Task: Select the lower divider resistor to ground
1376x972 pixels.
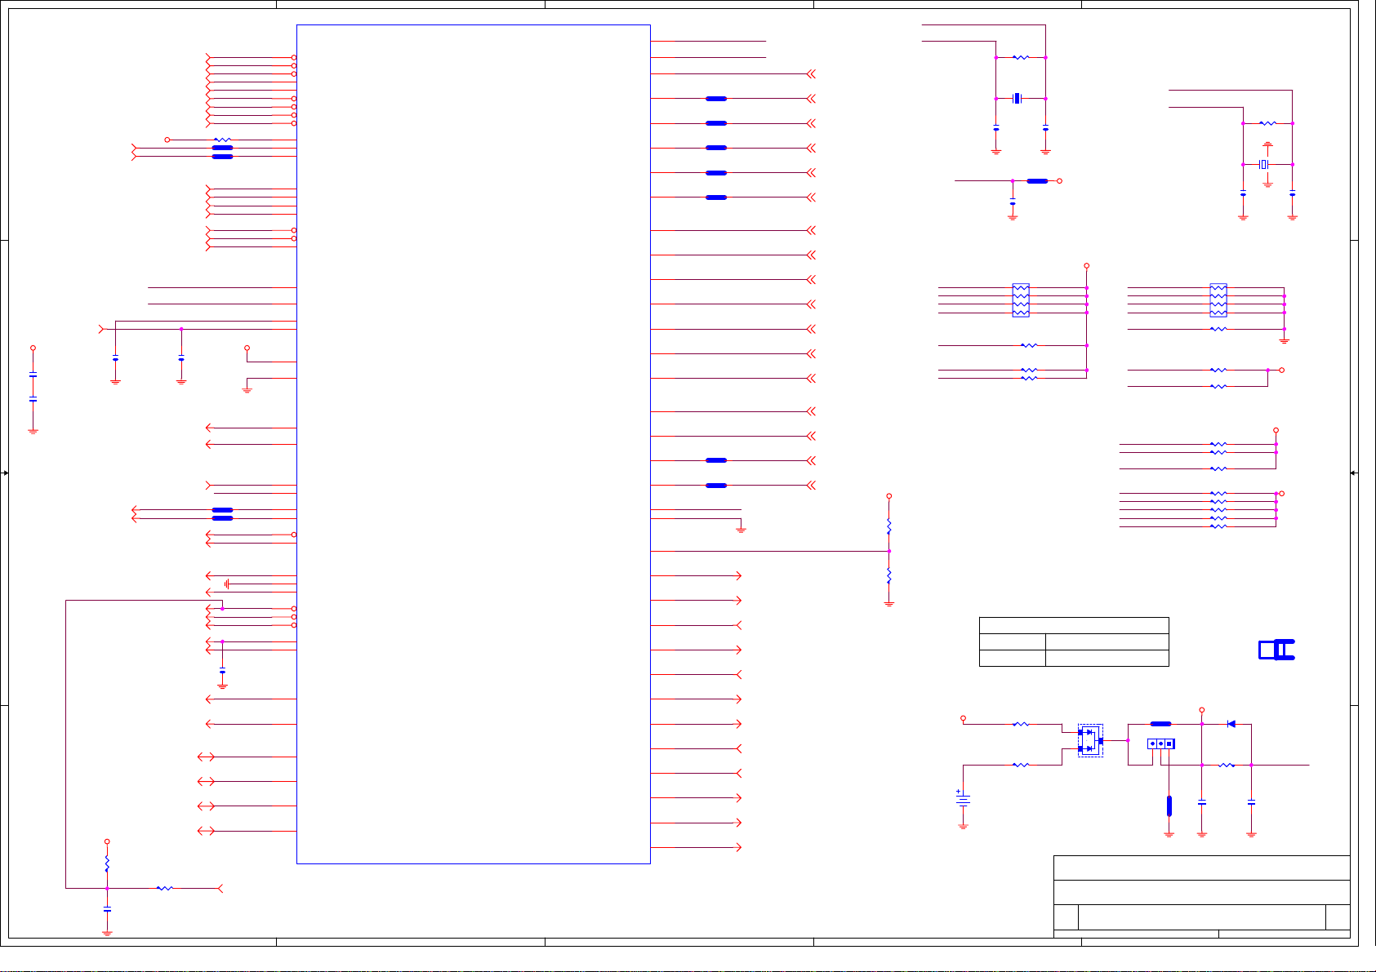Action: (889, 575)
